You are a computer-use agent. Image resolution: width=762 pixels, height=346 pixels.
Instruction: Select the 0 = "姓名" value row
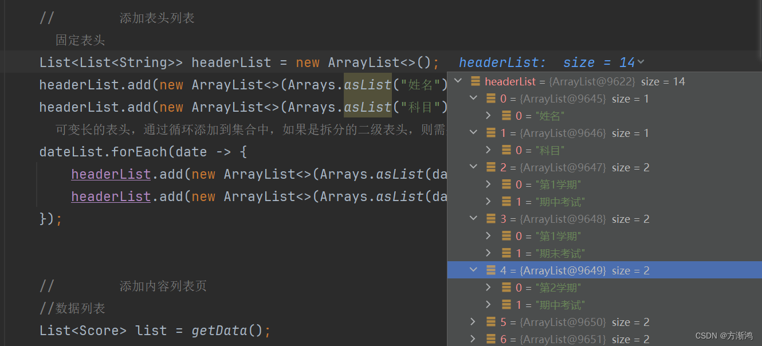point(604,116)
